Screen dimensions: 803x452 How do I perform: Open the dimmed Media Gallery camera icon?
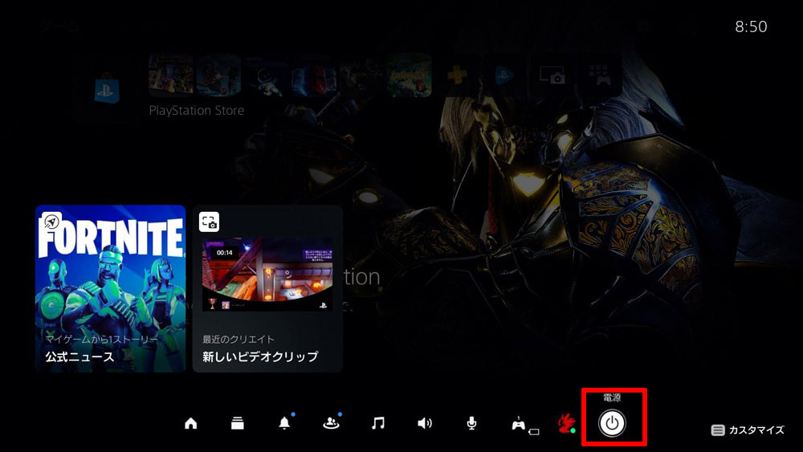pos(552,75)
